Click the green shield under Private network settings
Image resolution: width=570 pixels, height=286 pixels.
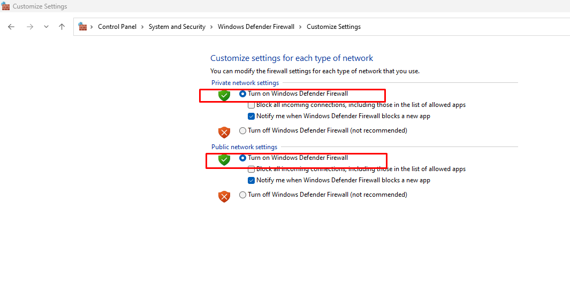224,96
